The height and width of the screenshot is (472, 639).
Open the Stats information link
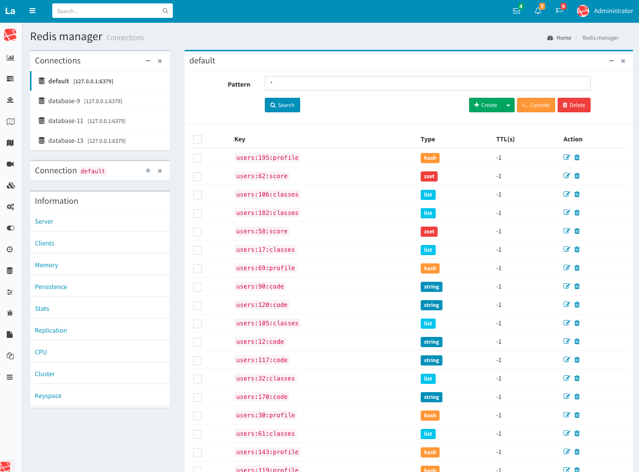tap(42, 308)
